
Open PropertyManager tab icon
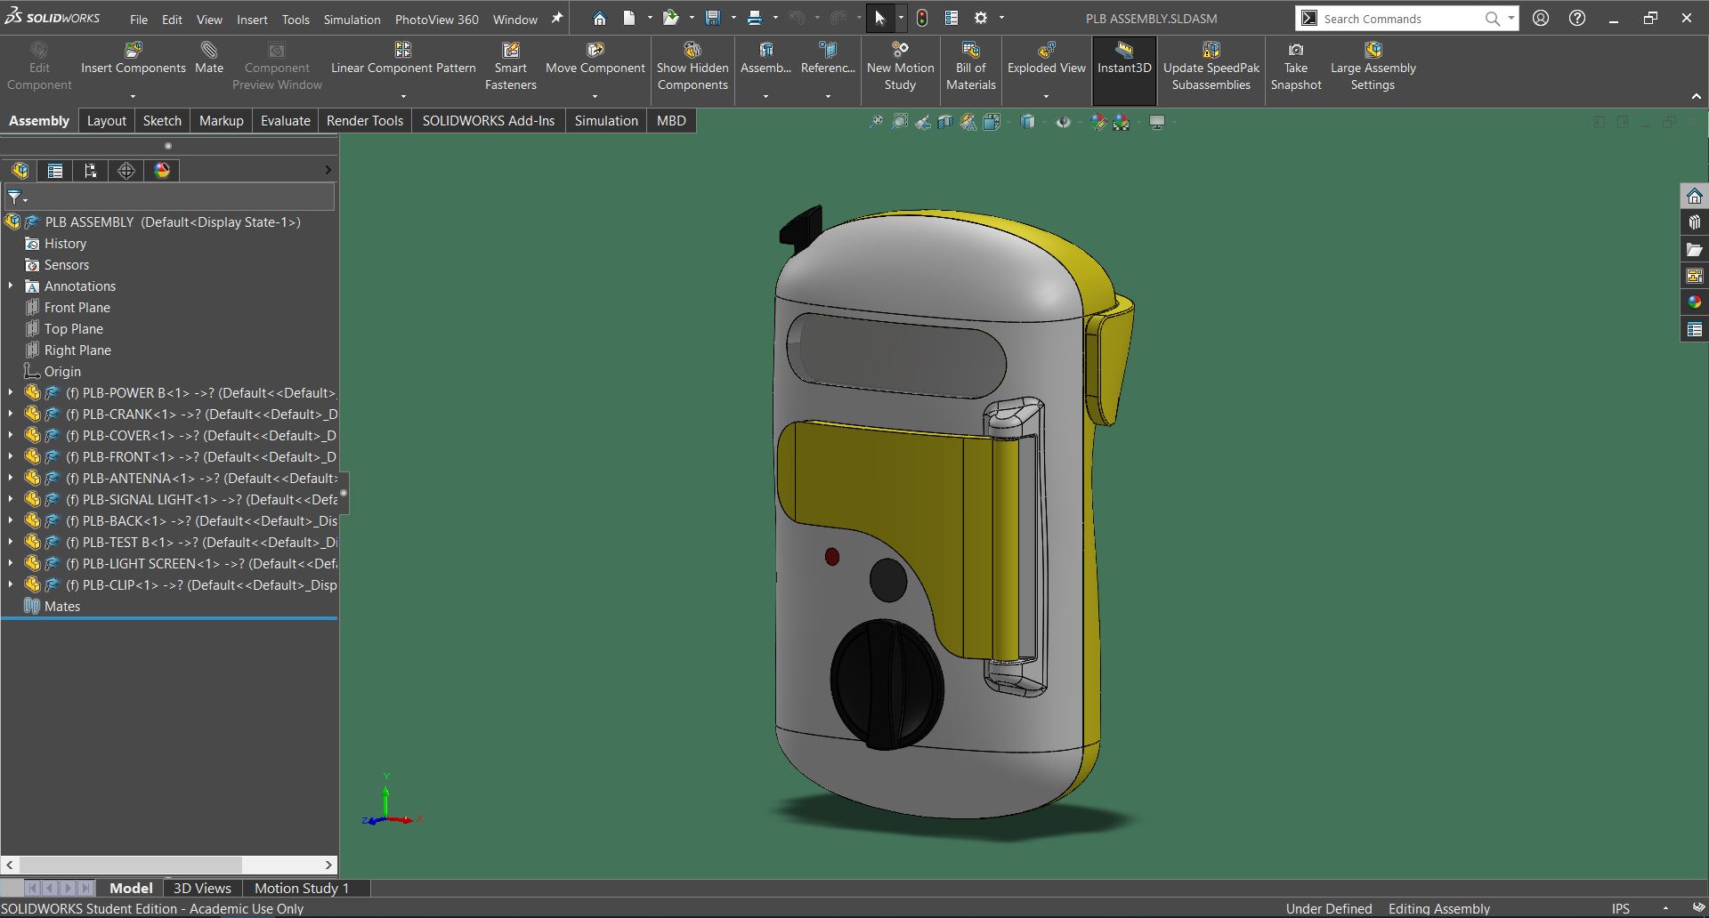click(x=55, y=171)
